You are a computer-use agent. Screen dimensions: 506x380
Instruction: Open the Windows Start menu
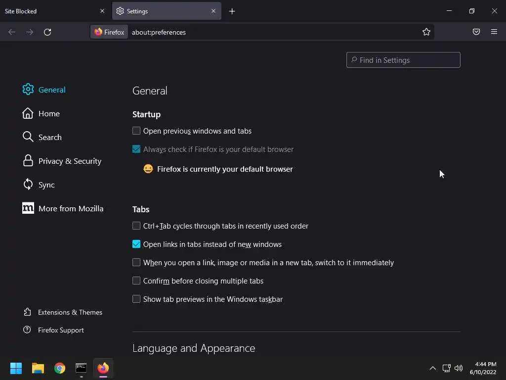tap(16, 368)
